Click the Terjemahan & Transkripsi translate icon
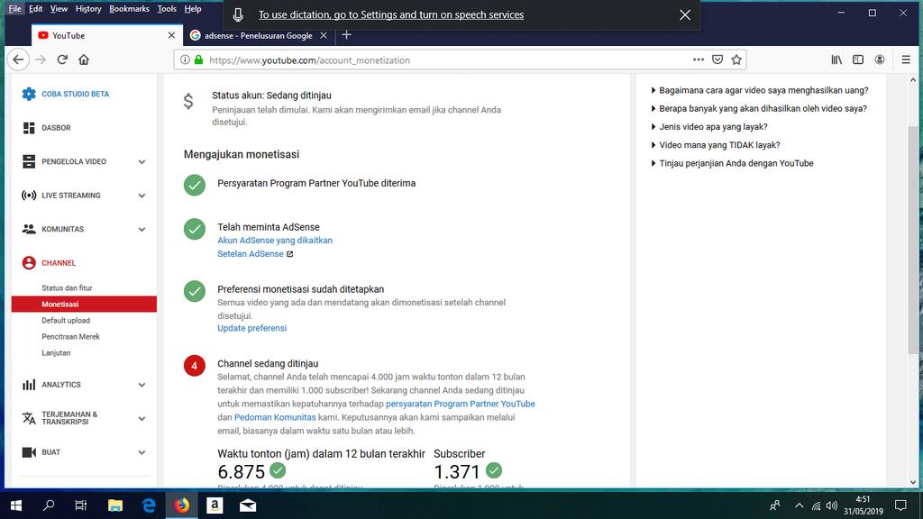The width and height of the screenshot is (923, 519). [28, 418]
